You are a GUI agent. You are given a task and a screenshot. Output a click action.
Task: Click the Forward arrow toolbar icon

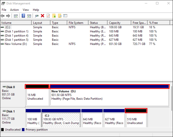[x=8, y=16]
